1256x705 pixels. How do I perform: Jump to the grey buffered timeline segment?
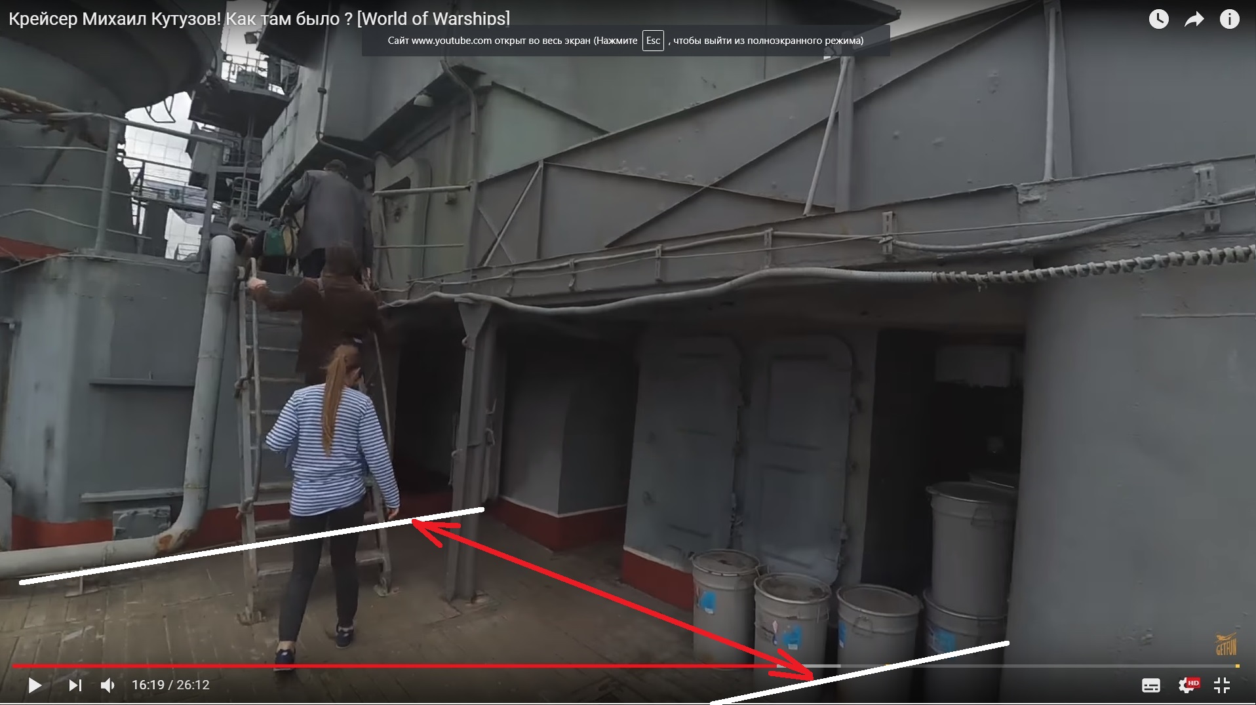pos(827,666)
